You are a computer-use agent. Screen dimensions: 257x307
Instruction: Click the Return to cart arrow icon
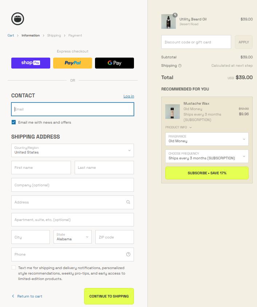click(13, 296)
